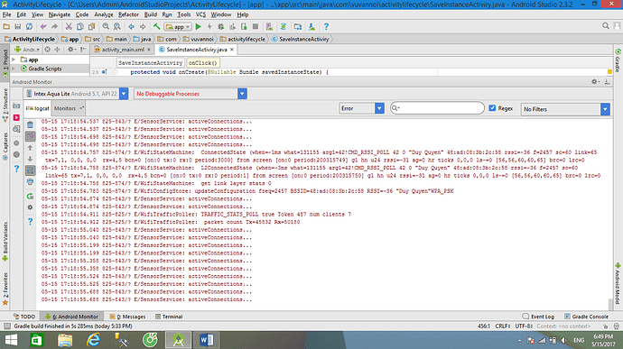Open the Terminal tool window

click(169, 317)
